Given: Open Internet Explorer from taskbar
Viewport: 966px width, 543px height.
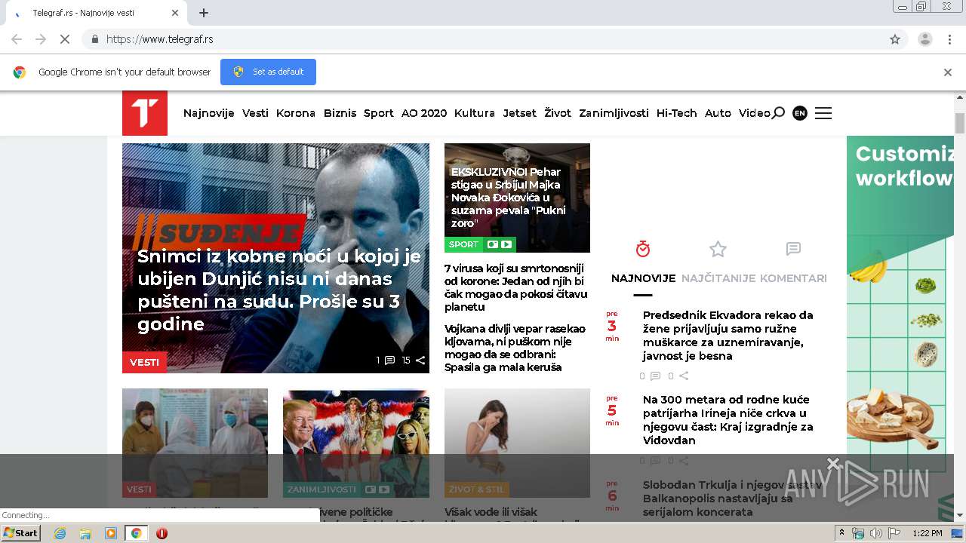Looking at the screenshot, I should click(x=60, y=533).
